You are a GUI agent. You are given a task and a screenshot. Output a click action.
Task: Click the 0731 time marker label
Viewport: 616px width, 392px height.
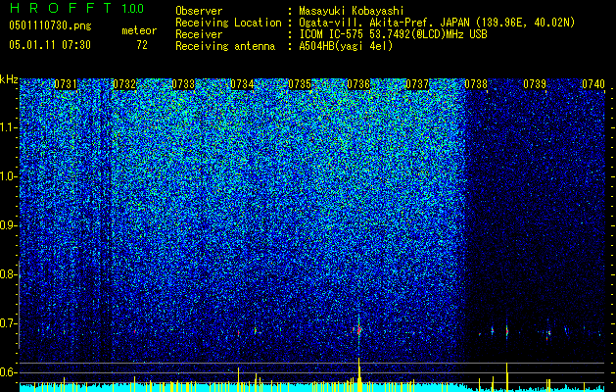pos(66,84)
